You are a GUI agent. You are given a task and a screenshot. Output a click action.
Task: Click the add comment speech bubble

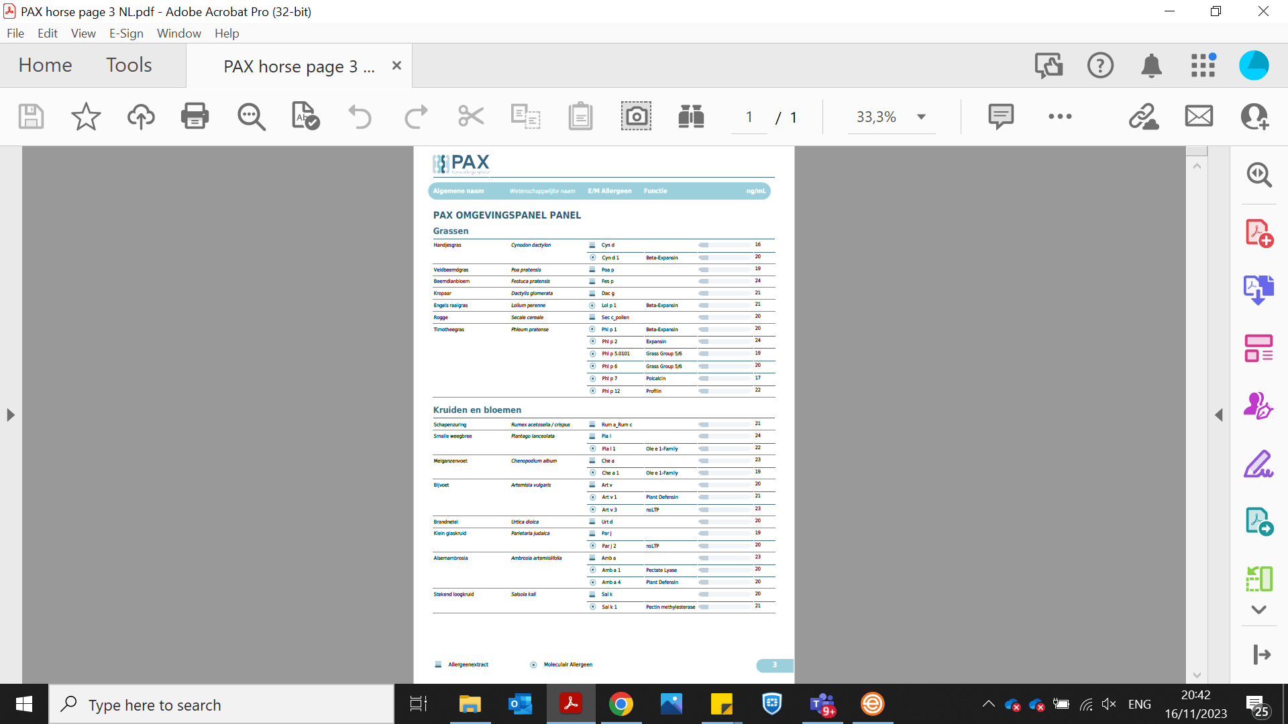(1000, 117)
